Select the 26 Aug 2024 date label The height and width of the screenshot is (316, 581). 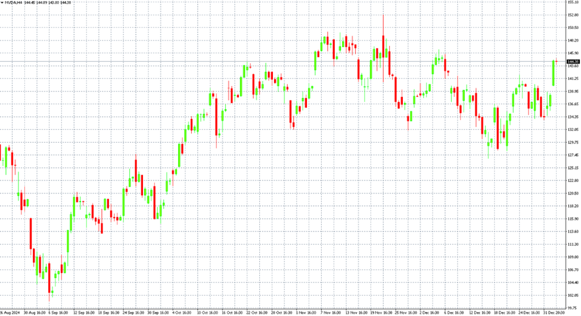10,312
